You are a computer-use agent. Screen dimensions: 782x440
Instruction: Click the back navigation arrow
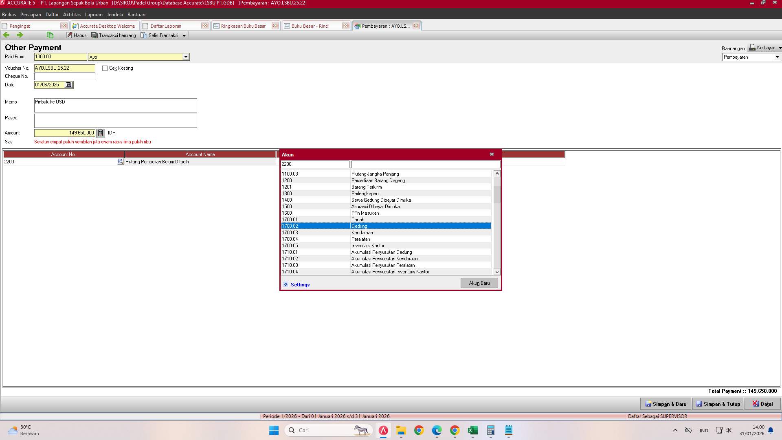coord(6,35)
